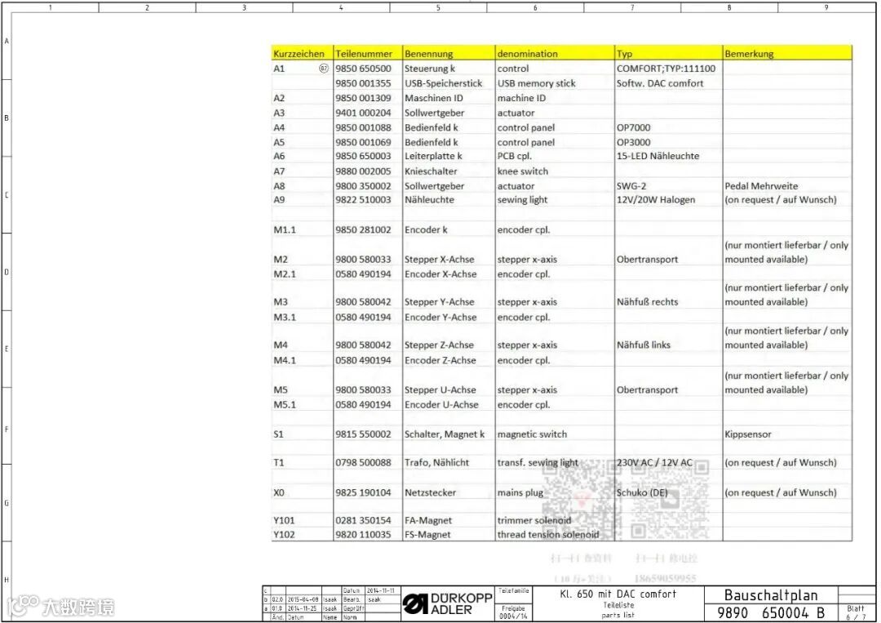881x623 pixels.
Task: Click part number 9850 281002
Action: tap(363, 229)
